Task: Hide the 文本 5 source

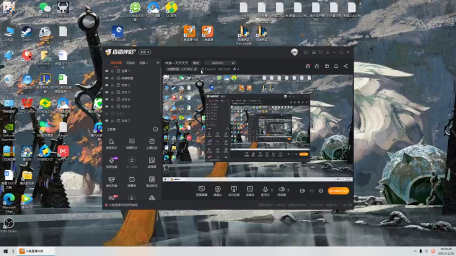Action: pyautogui.click(x=107, y=92)
